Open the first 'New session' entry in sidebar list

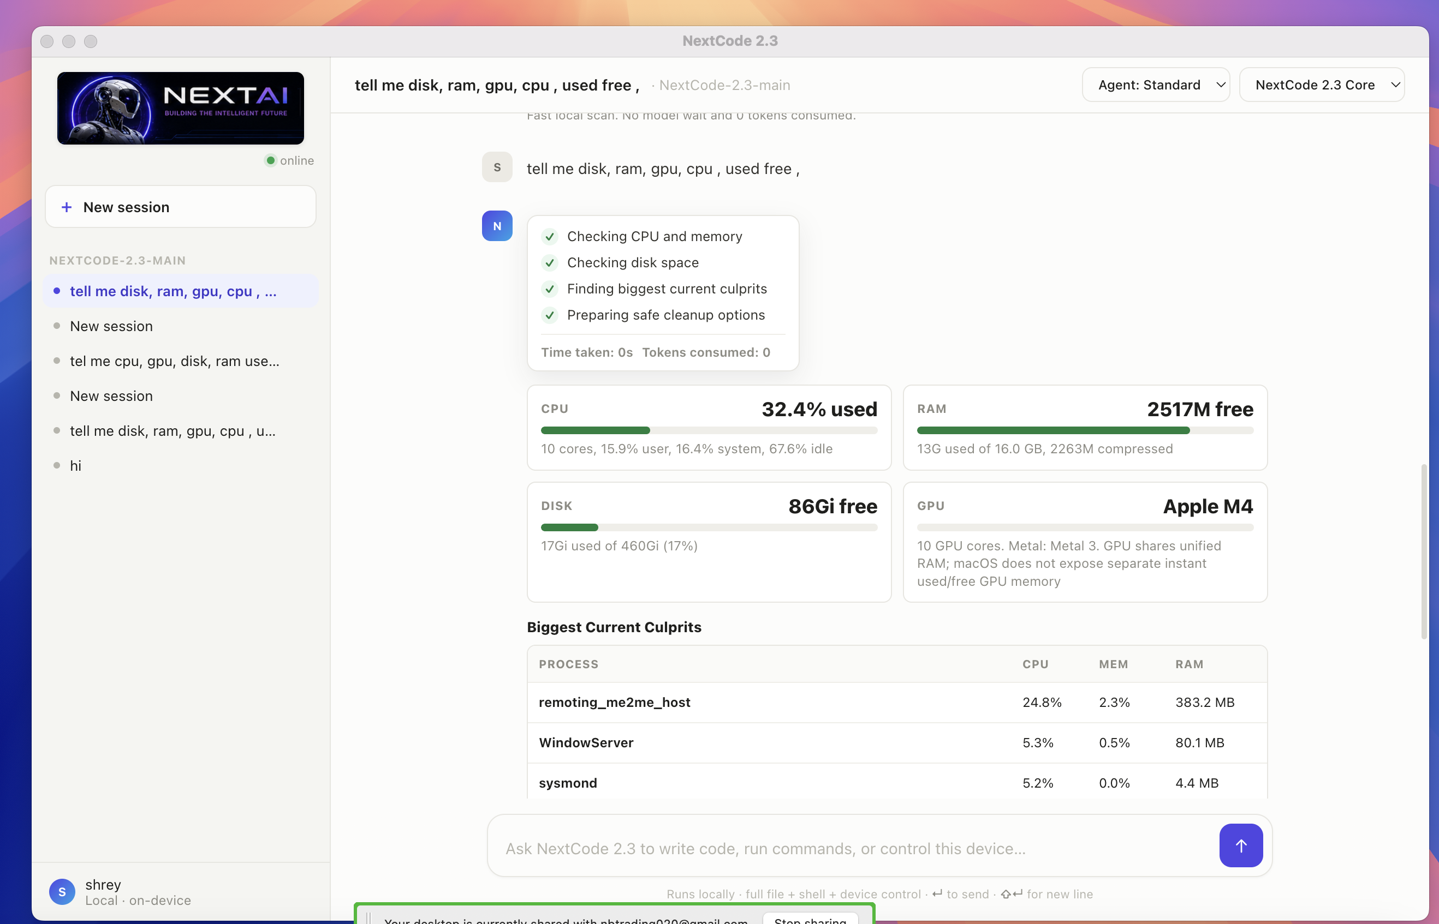coord(180,326)
